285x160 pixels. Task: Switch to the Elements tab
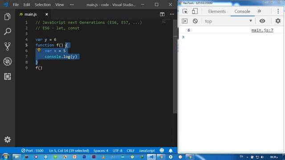217,11
